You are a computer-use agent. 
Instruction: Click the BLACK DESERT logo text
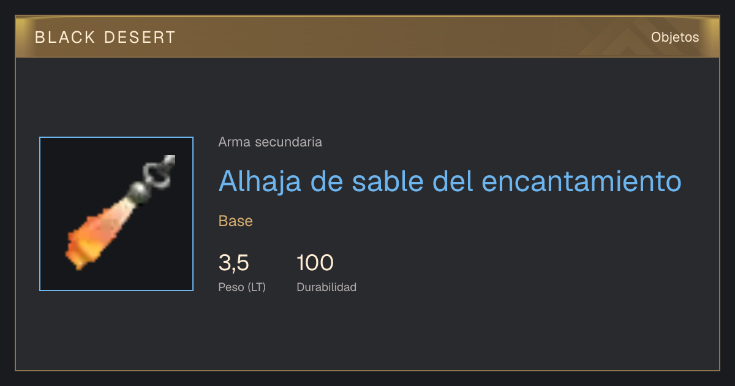(105, 37)
